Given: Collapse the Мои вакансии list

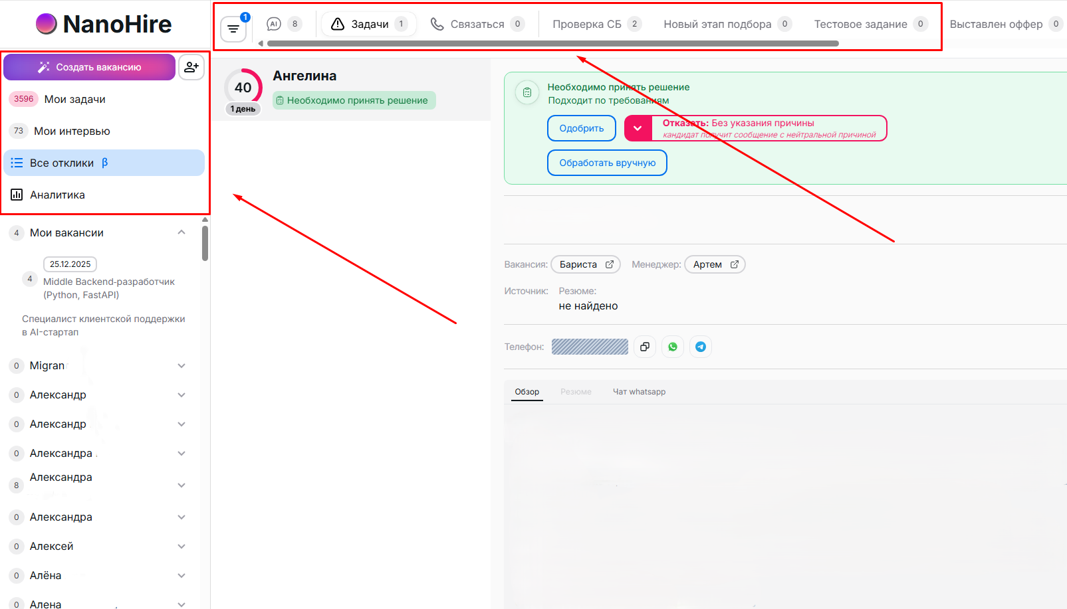Looking at the screenshot, I should [181, 232].
